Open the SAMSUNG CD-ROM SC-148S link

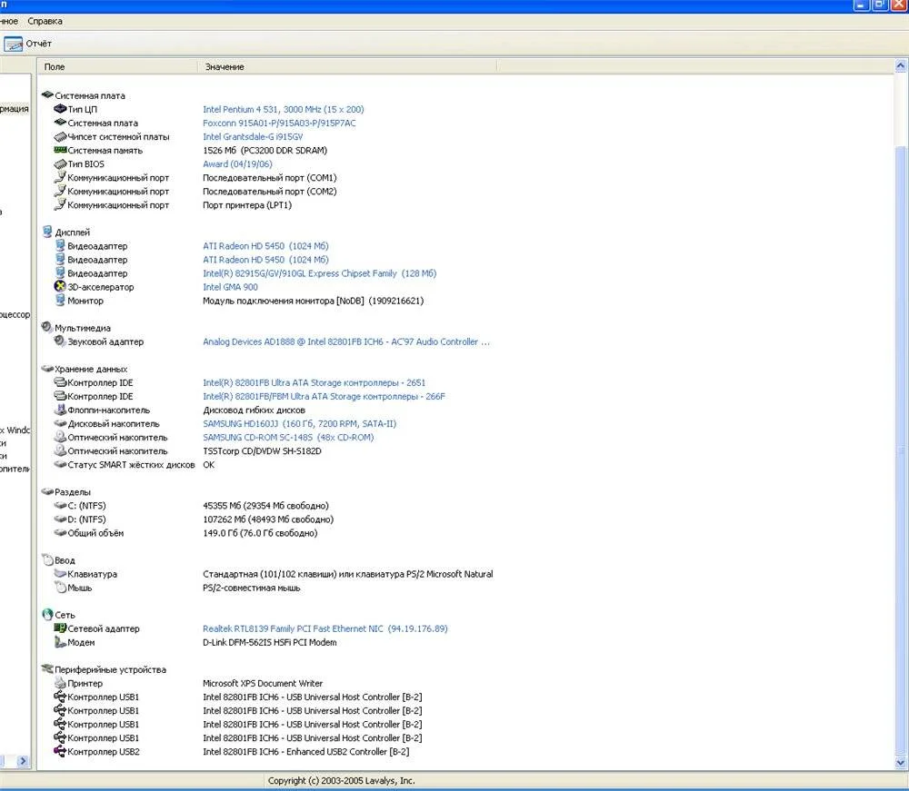pyautogui.click(x=288, y=437)
